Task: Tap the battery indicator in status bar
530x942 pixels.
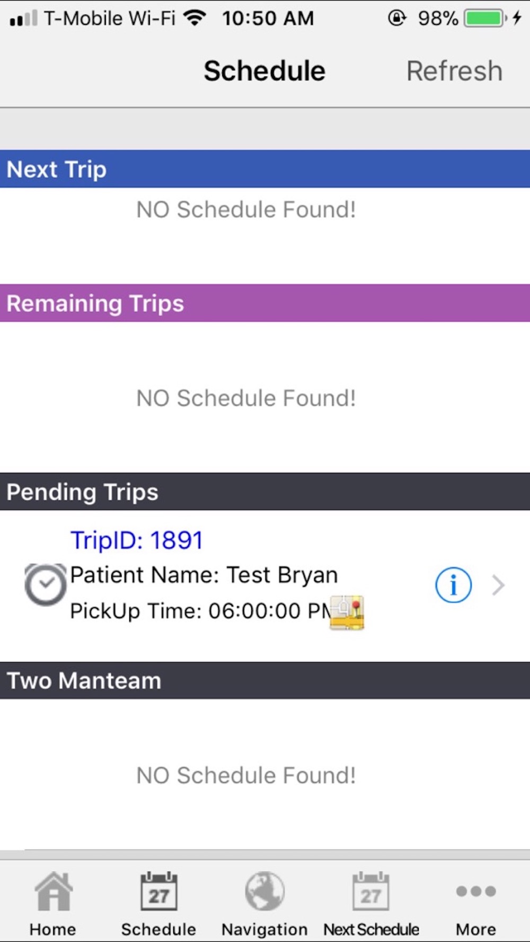Action: coord(484,19)
